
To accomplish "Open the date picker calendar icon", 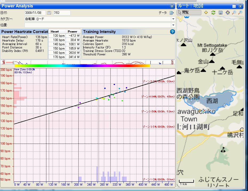I will pyautogui.click(x=49, y=13).
